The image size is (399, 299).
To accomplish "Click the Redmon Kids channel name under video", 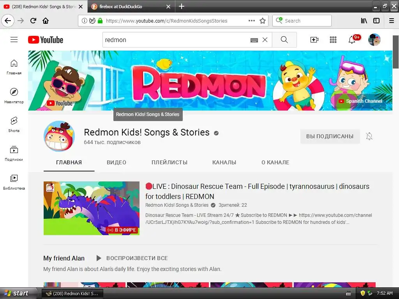I will tap(177, 205).
